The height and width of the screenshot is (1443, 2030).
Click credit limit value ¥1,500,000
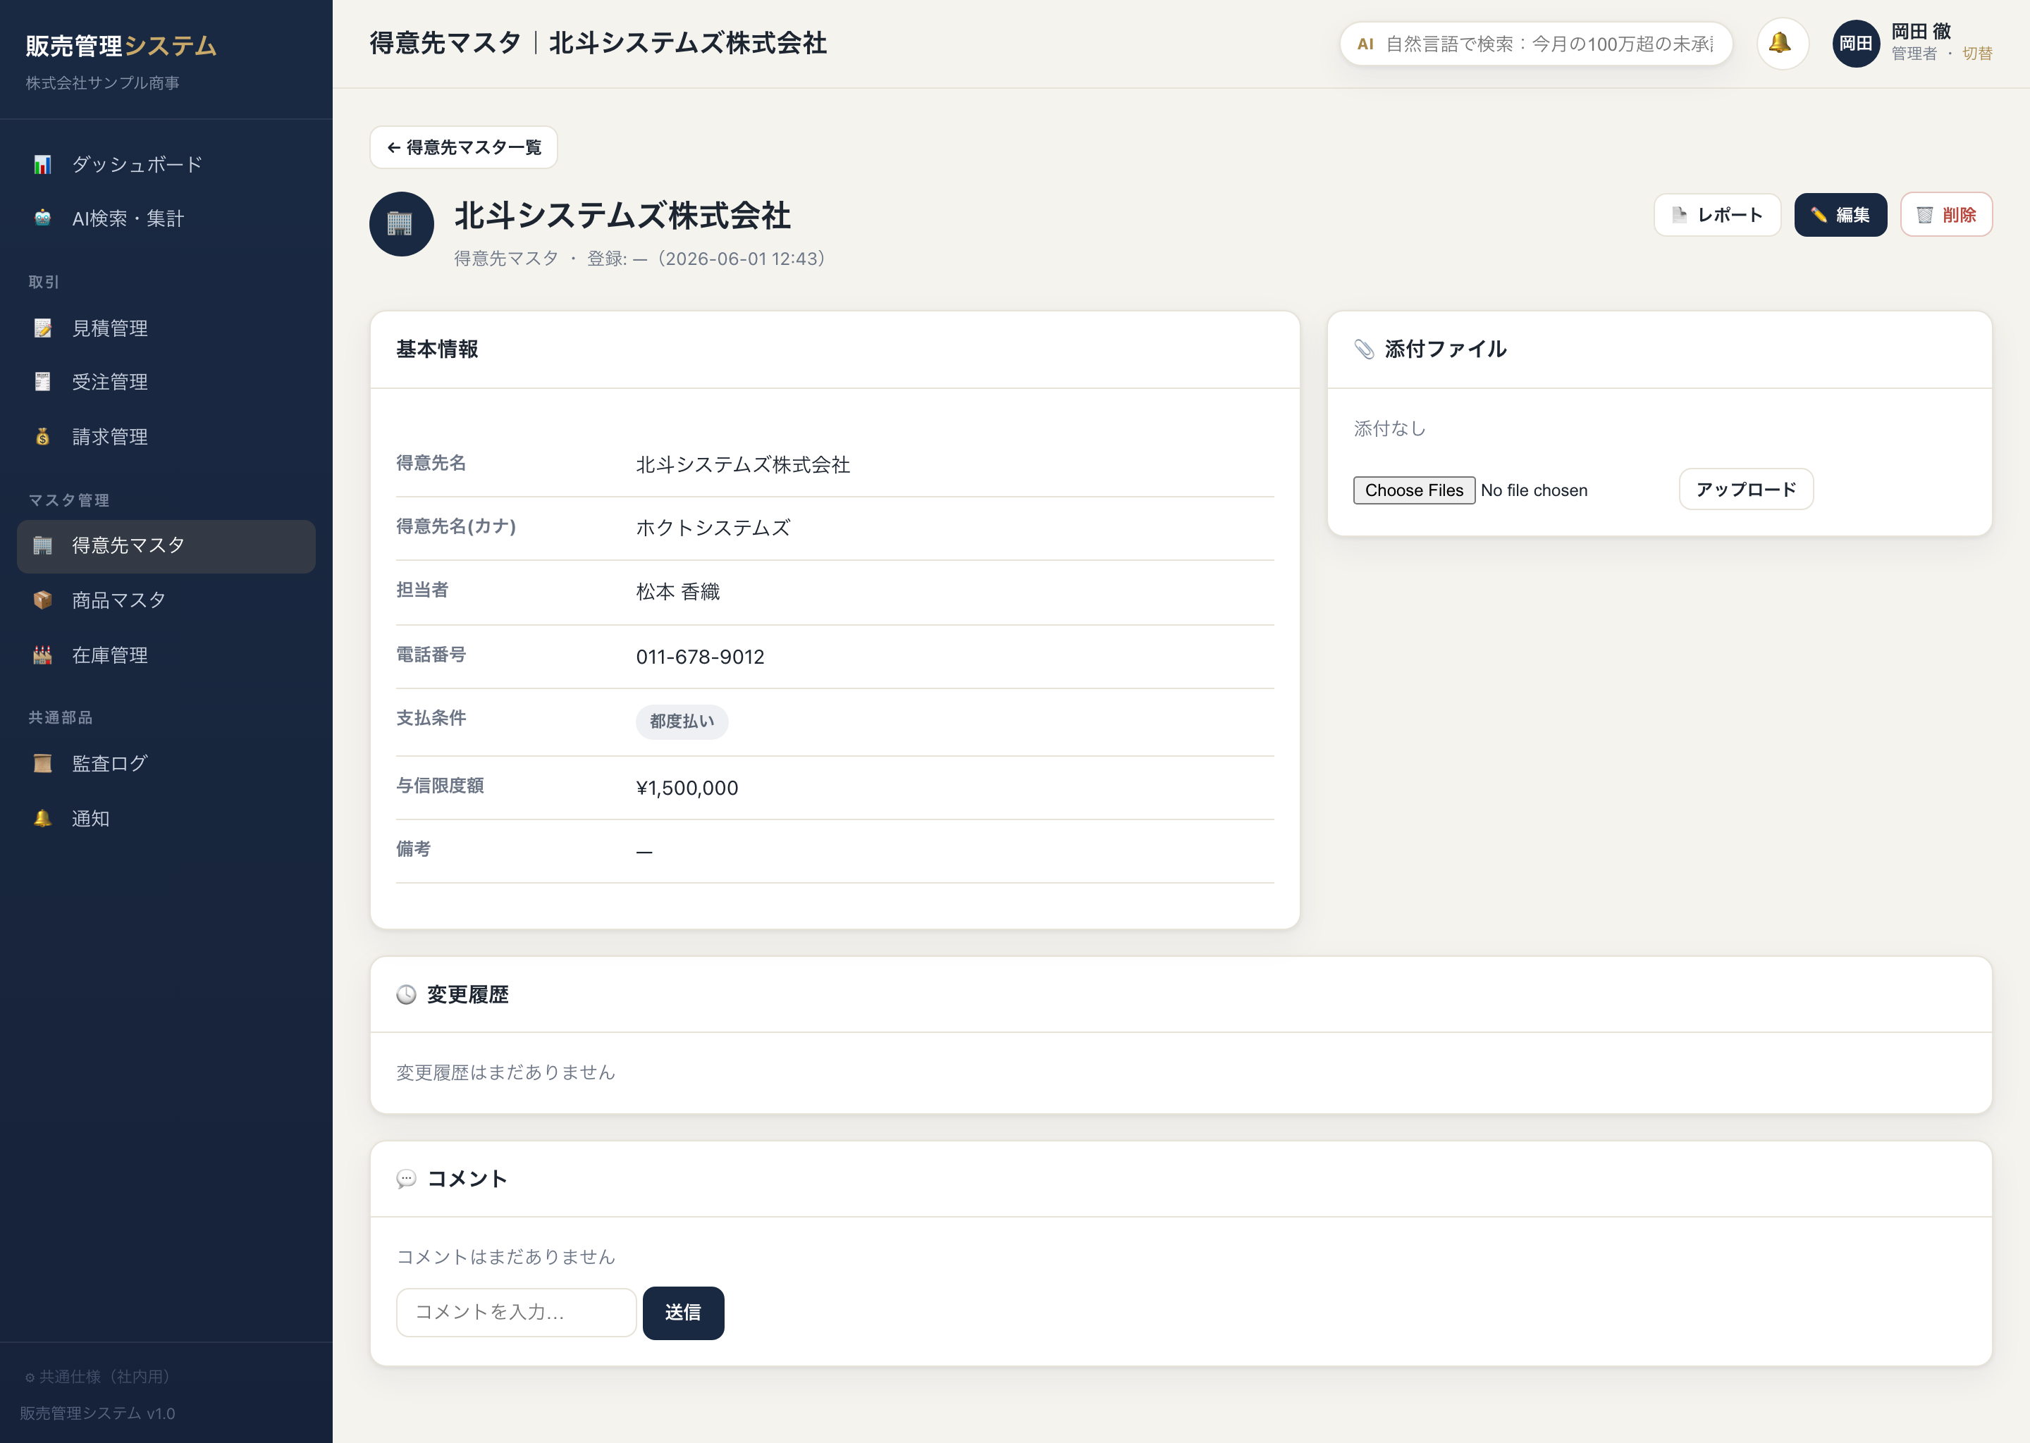tap(687, 788)
